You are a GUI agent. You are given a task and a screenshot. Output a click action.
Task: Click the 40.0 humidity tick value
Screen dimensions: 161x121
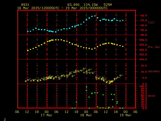point(144,100)
